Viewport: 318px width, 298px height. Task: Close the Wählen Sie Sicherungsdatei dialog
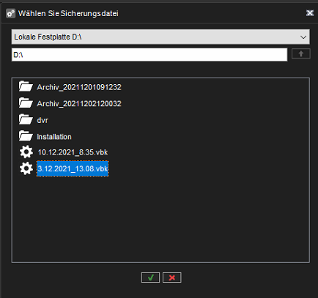tap(310, 13)
